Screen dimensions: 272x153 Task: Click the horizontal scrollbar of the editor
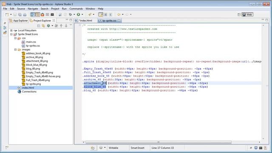[x=159, y=142]
